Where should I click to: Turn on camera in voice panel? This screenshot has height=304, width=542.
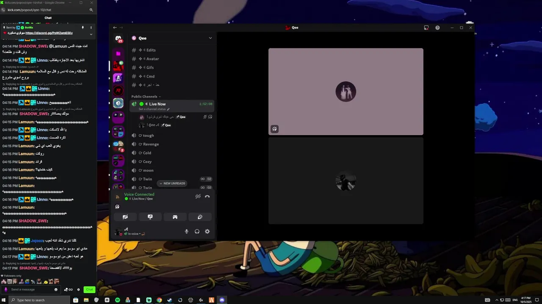click(x=125, y=217)
